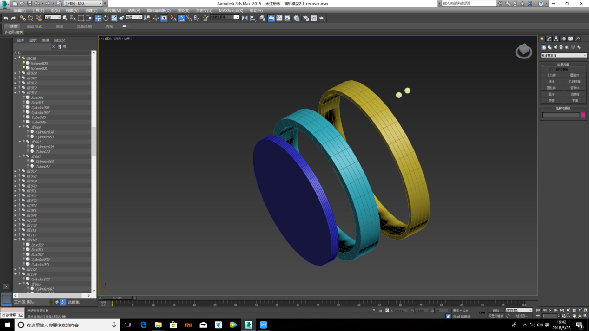Activate the Rotate tool

coord(106,18)
